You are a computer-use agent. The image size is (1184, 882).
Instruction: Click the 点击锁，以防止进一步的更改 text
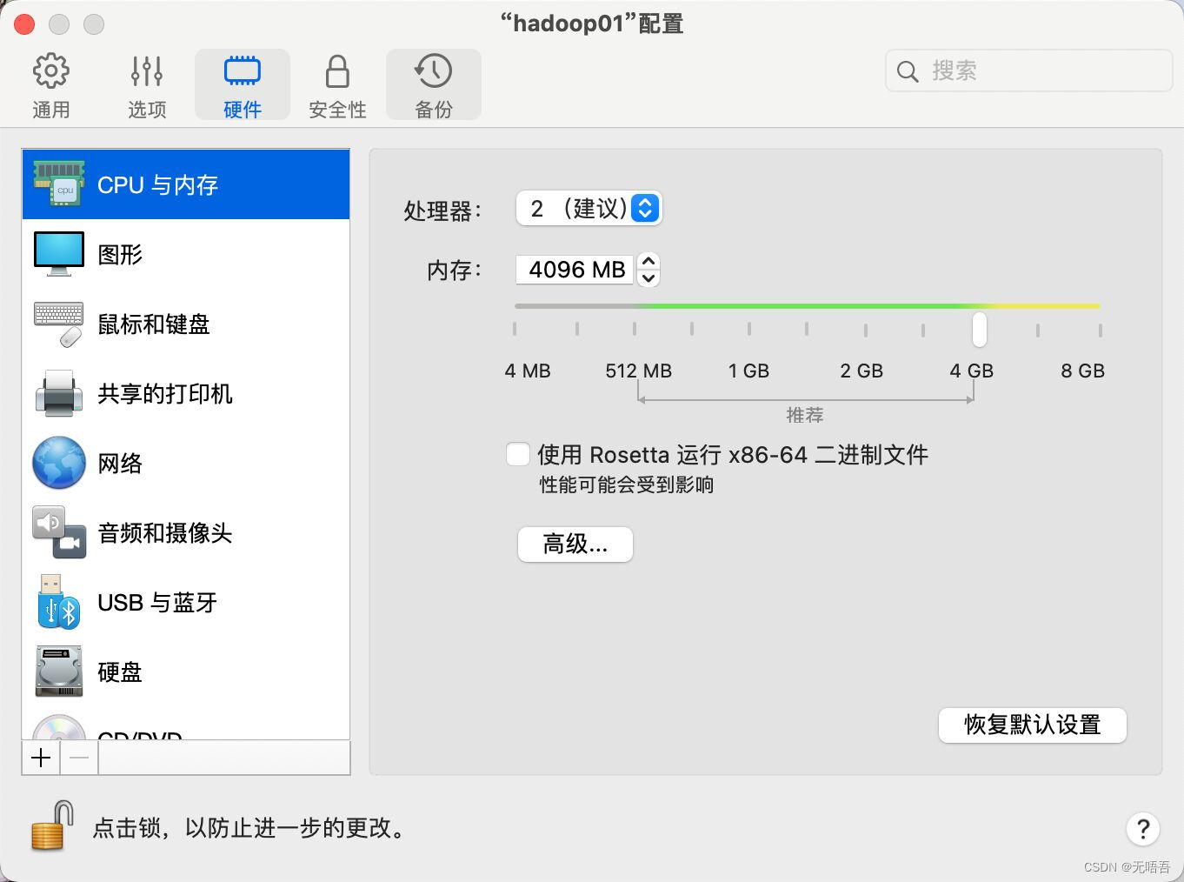tap(249, 827)
